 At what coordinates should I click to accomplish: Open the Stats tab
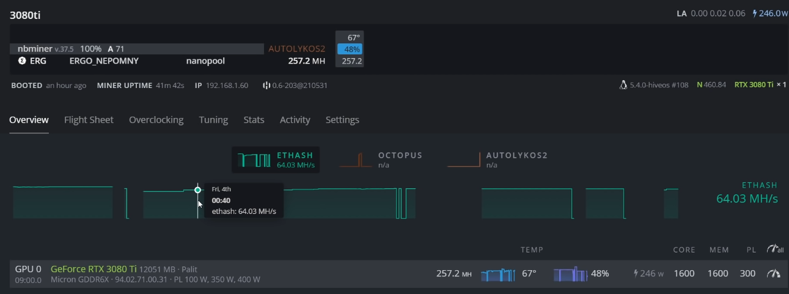click(x=254, y=120)
